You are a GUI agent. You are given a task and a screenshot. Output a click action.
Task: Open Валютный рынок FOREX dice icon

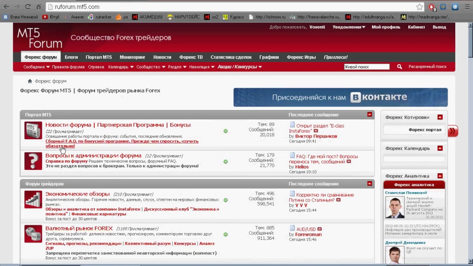pos(33,234)
